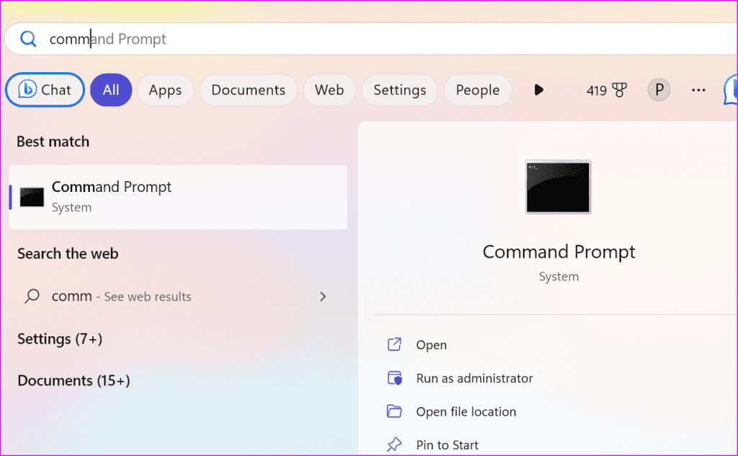Image resolution: width=738 pixels, height=456 pixels.
Task: Expand web results for 'comm' via chevron
Action: [x=323, y=297]
